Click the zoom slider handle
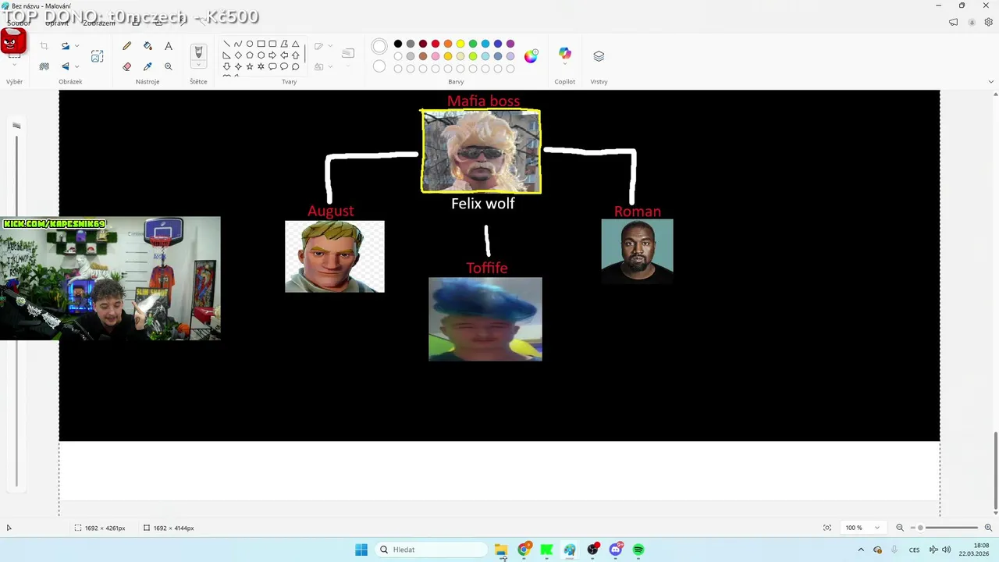 click(x=920, y=528)
